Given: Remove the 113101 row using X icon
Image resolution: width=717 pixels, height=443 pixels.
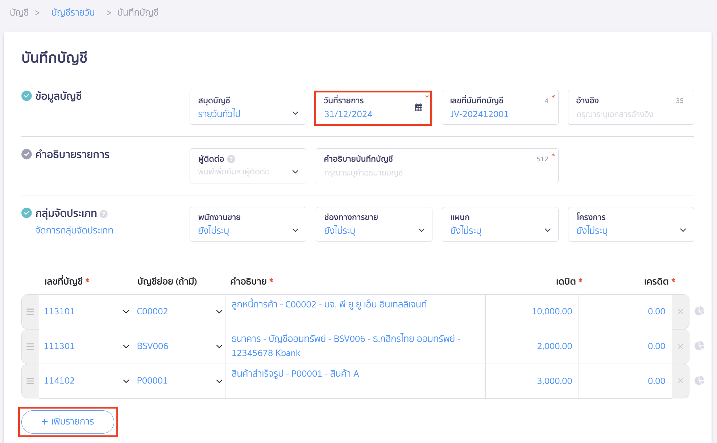Looking at the screenshot, I should [x=680, y=312].
